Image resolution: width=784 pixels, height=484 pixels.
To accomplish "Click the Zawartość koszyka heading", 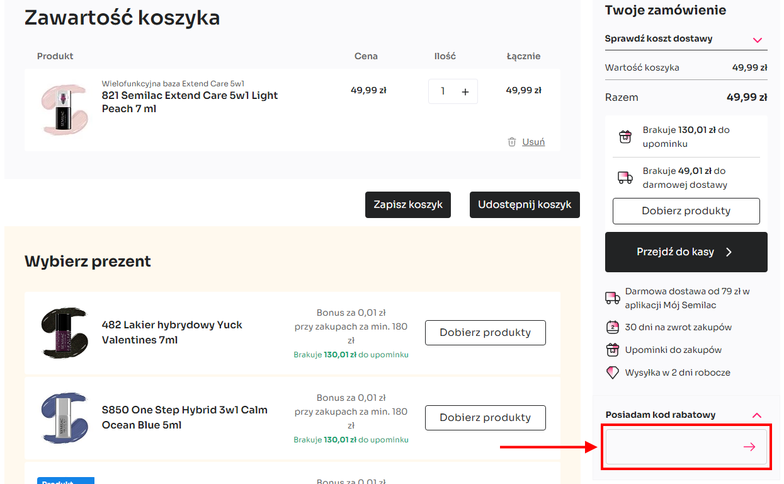I will pos(122,18).
